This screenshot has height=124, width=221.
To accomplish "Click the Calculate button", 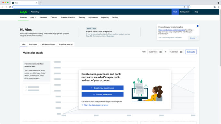I will pyautogui.click(x=191, y=52).
